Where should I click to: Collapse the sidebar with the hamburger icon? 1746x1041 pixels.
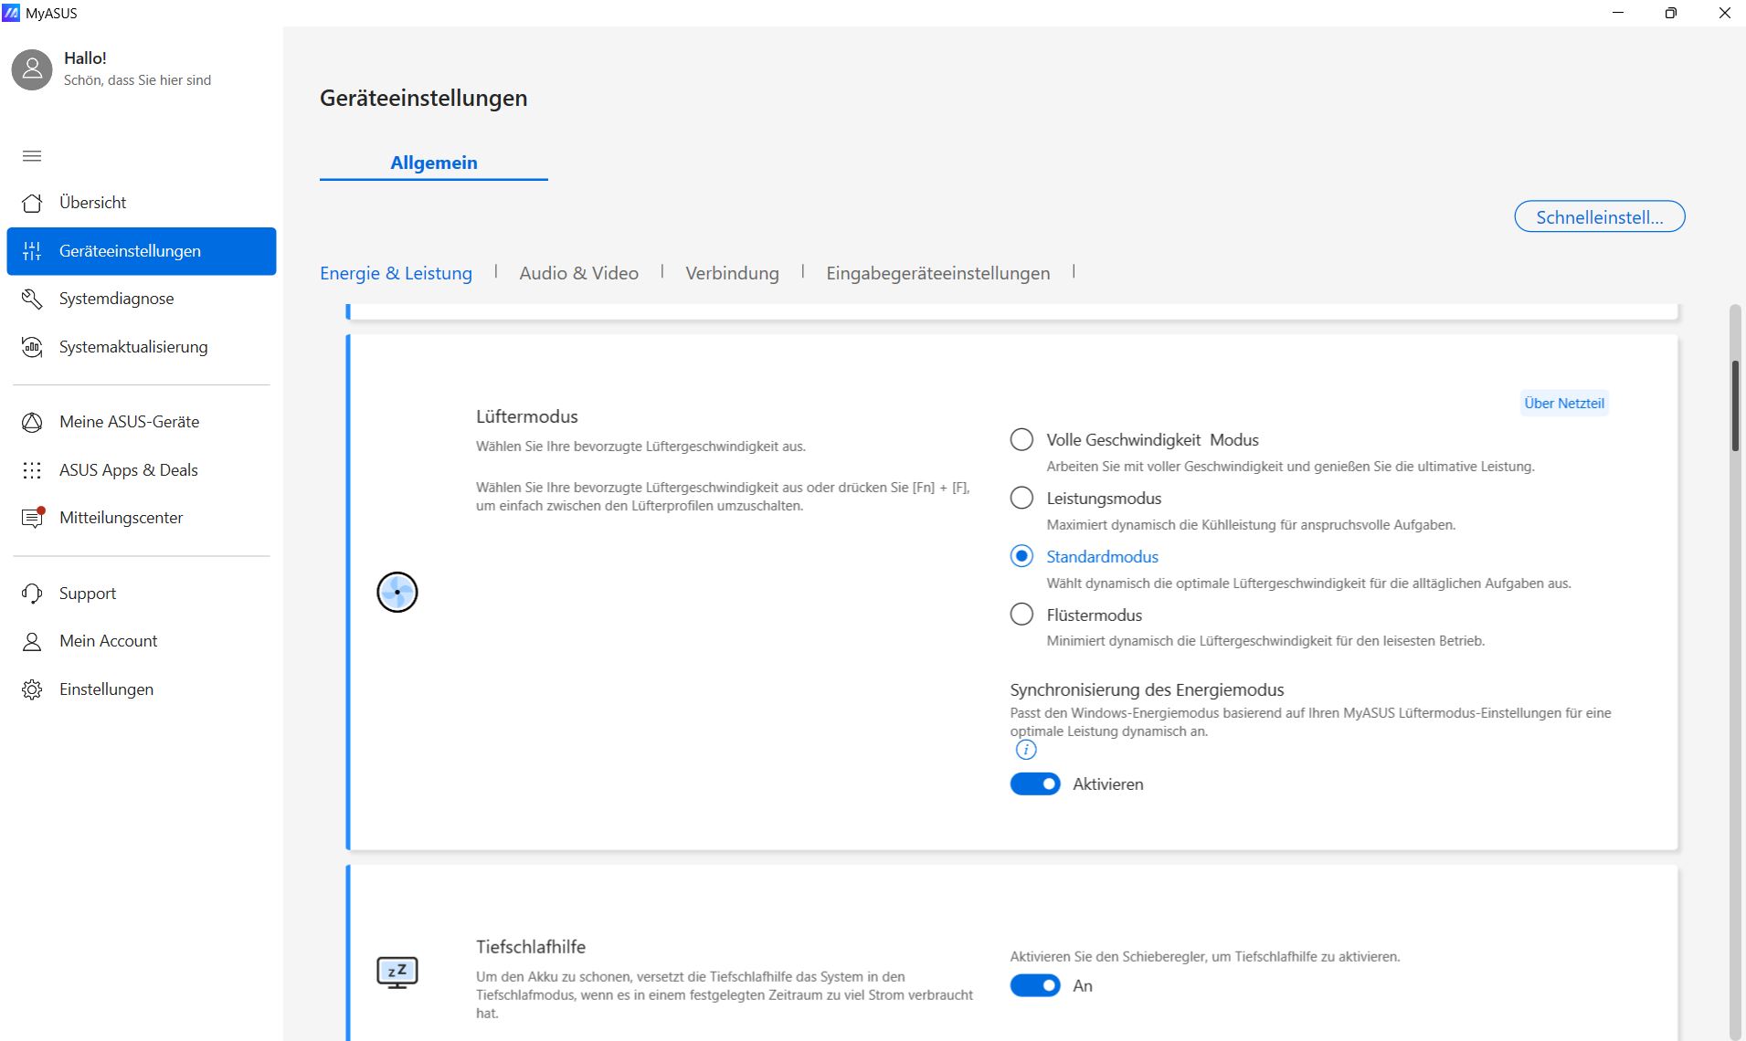click(x=32, y=156)
